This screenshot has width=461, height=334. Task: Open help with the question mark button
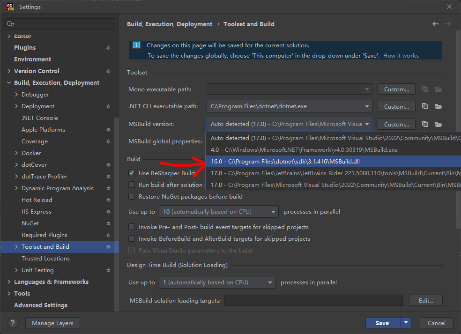[13, 323]
